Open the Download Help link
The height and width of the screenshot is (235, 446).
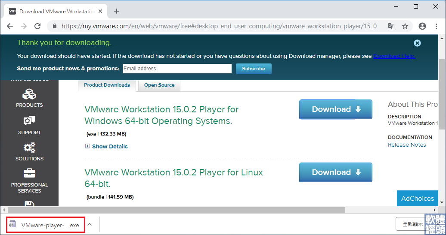394,56
